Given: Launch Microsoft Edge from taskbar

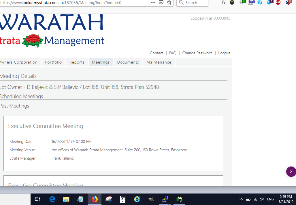Looking at the screenshot, I should click(x=52, y=199).
